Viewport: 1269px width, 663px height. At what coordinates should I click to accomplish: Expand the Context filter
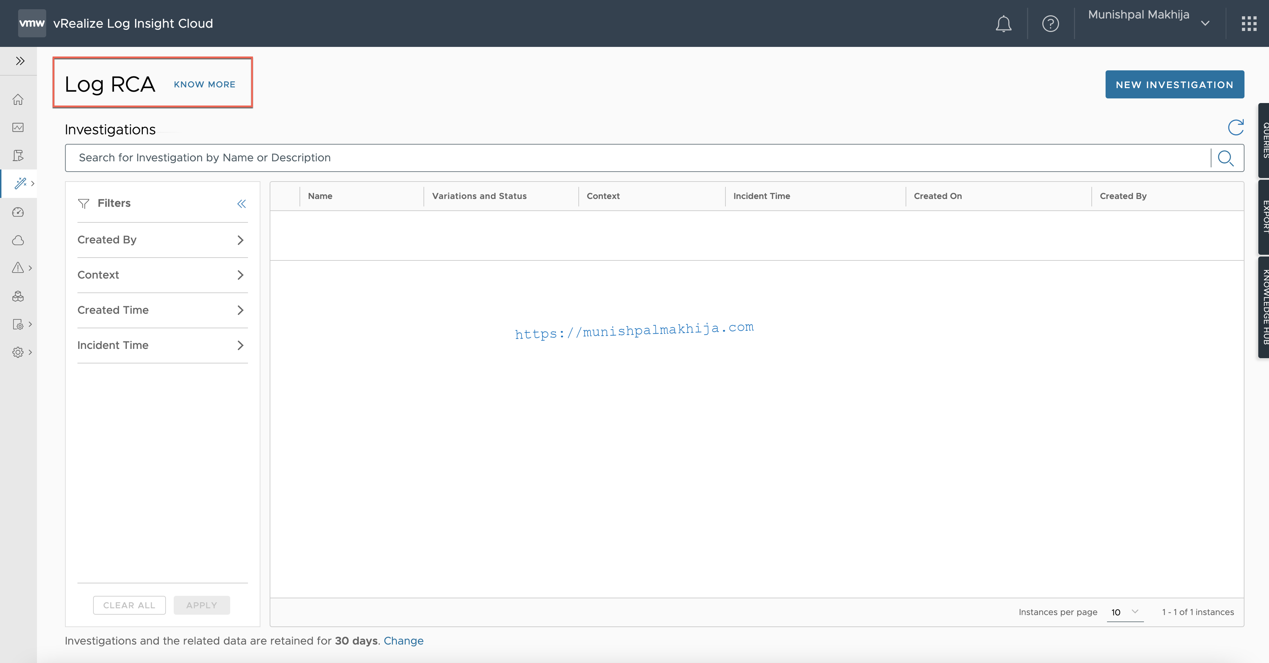(162, 275)
